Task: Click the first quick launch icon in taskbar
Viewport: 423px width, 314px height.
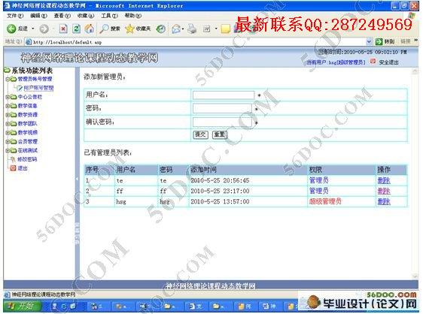Action: tap(55, 306)
